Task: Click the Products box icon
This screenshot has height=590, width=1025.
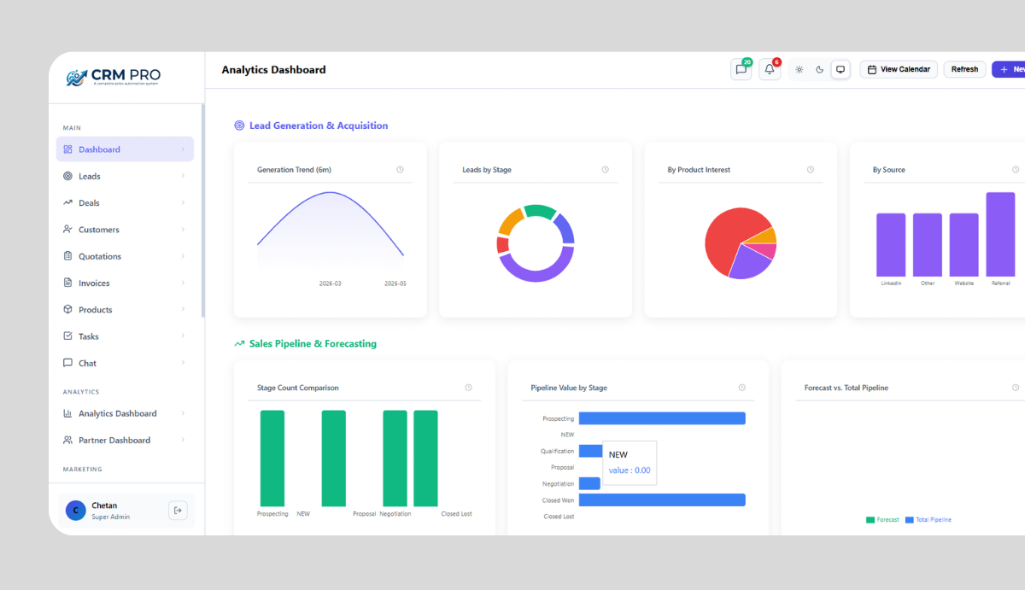Action: [x=68, y=309]
